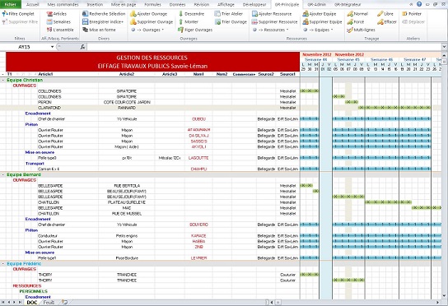Image resolution: width=448 pixels, height=306 pixels.
Task: Click the Pointer atelier icon
Action: coord(404,14)
